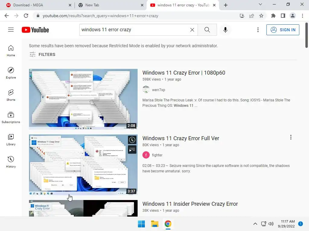Open the fighter channel name

pyautogui.click(x=157, y=155)
